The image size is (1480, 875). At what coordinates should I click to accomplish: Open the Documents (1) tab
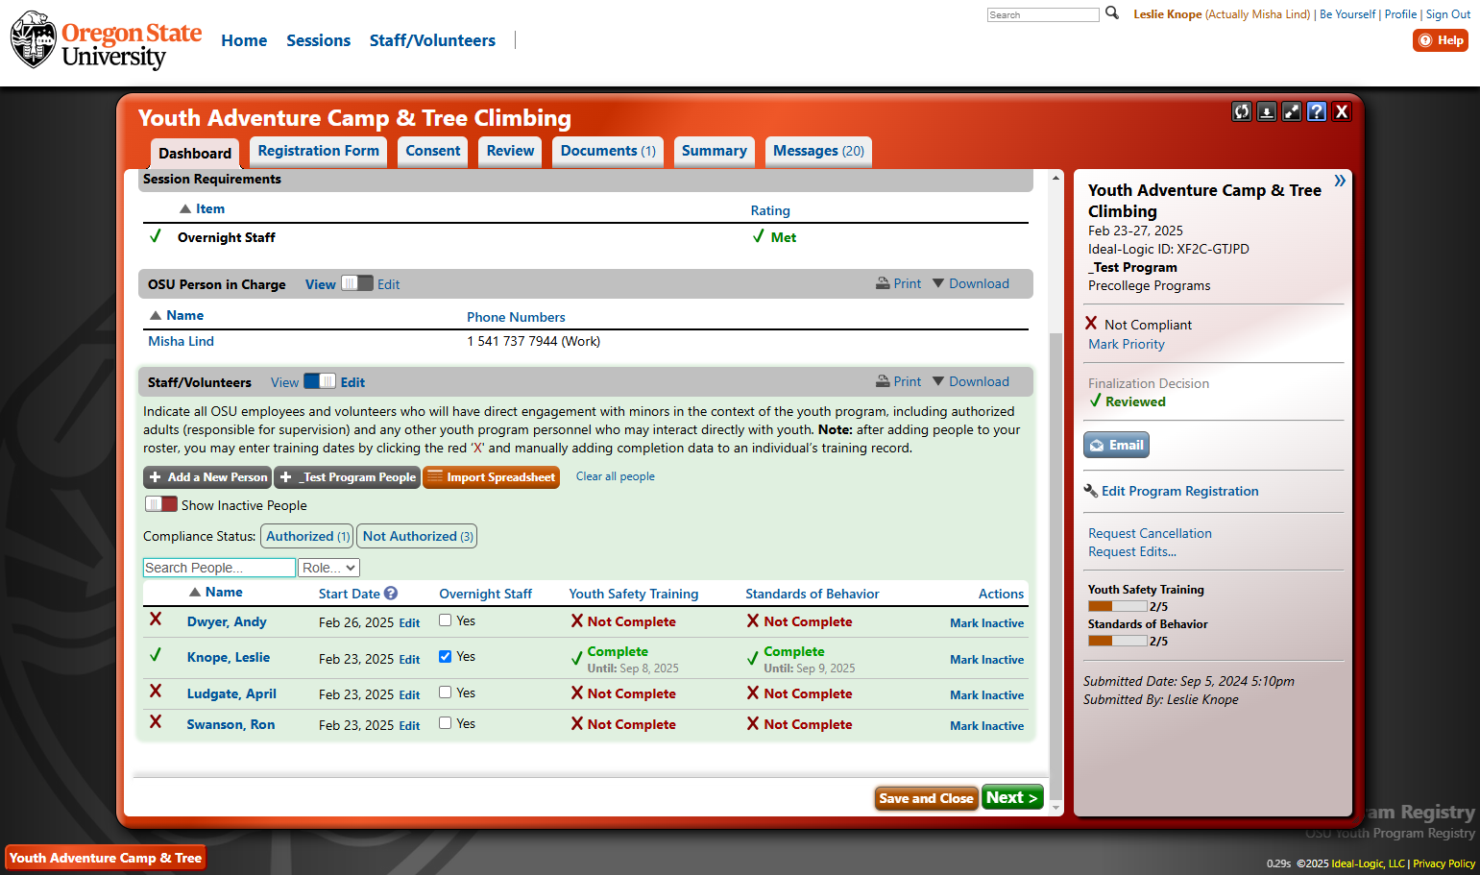click(608, 151)
